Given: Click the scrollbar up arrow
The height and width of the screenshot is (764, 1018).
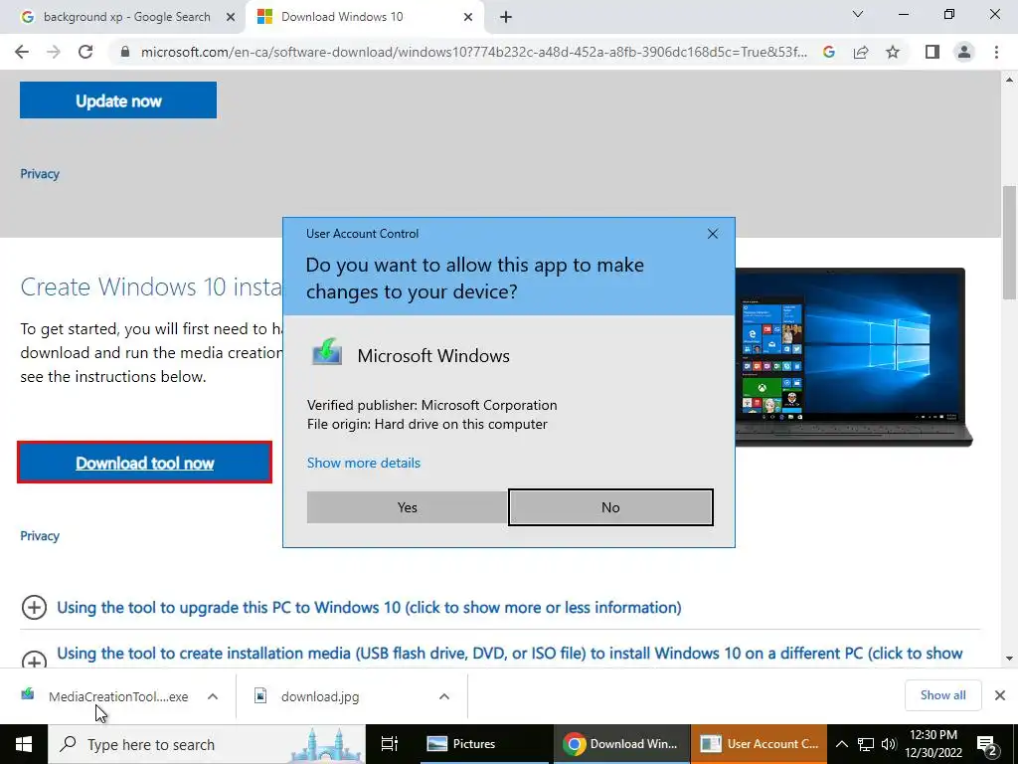Looking at the screenshot, I should point(1010,80).
